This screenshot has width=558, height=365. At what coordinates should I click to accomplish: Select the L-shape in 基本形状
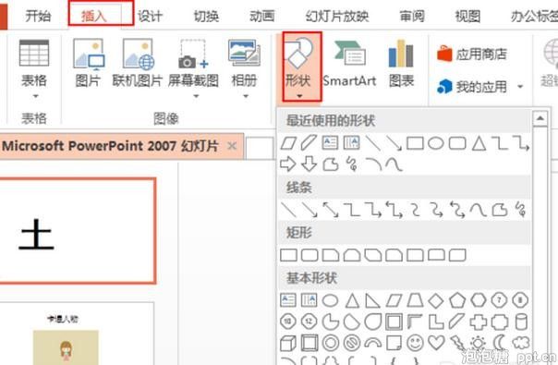pos(436,322)
